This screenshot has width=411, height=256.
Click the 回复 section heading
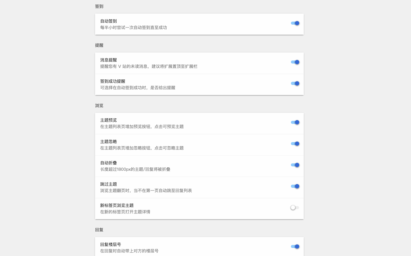coord(99,230)
